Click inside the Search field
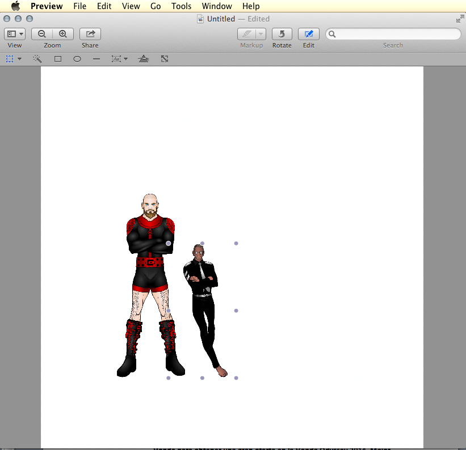The image size is (466, 450). coord(397,34)
